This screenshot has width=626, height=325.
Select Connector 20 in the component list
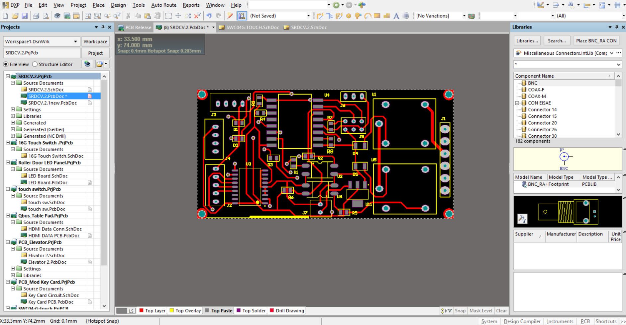point(542,123)
